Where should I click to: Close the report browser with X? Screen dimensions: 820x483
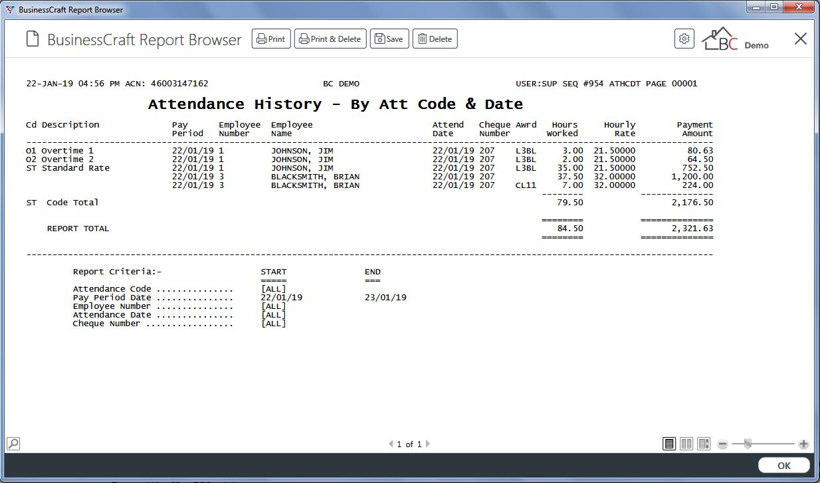click(x=801, y=39)
